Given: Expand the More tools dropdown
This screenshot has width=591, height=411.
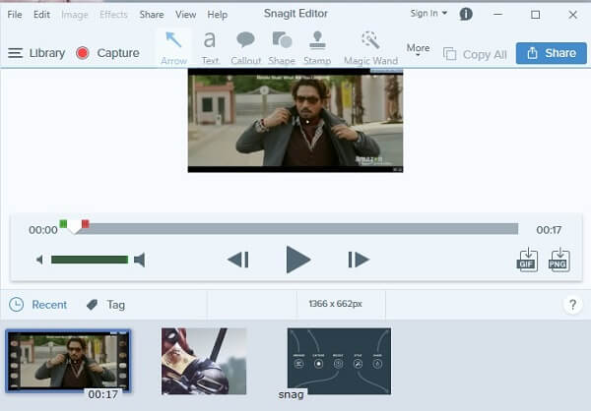Looking at the screenshot, I should pos(418,49).
